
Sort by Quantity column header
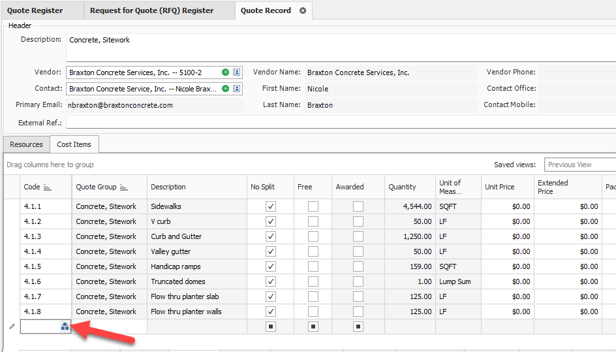410,187
